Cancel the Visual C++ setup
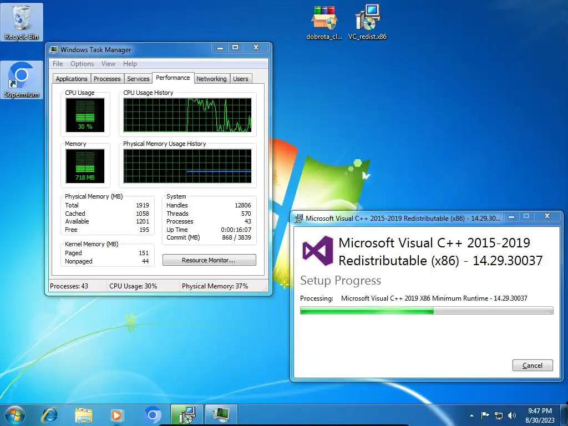568x426 pixels. (x=532, y=365)
